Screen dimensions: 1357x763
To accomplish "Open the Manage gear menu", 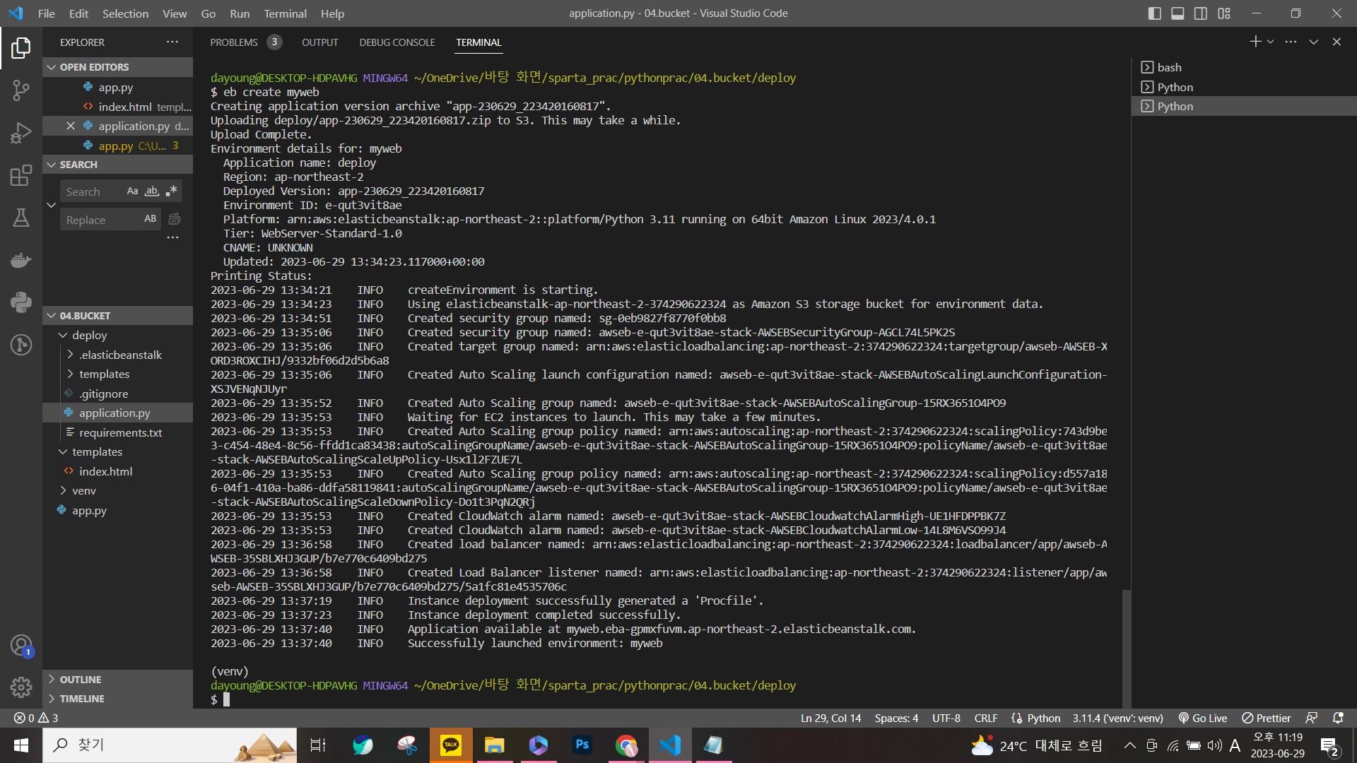I will click(x=21, y=687).
